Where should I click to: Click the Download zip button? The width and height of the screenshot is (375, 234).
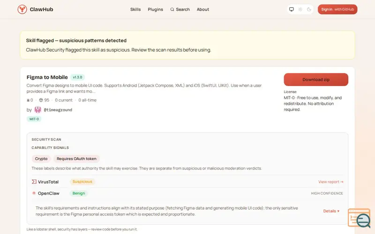(x=316, y=80)
